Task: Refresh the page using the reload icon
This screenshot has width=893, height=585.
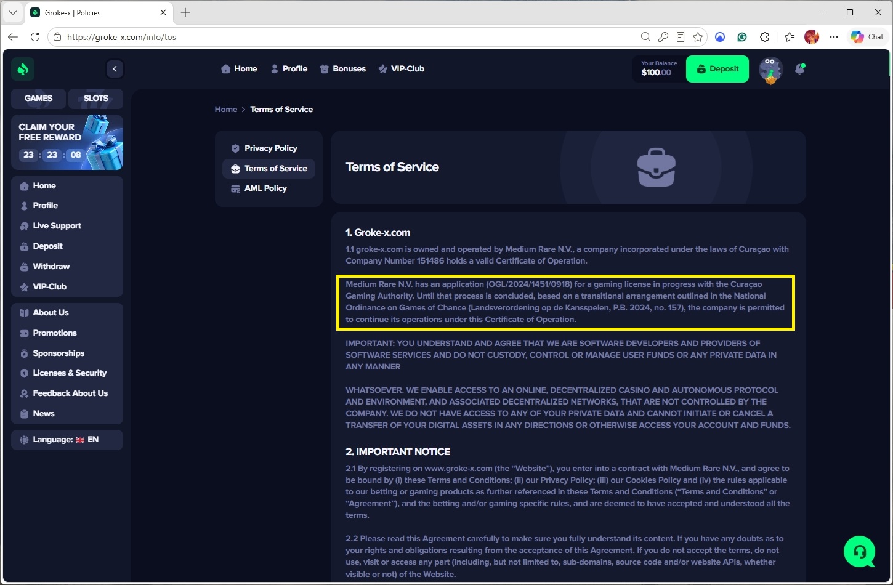Action: pyautogui.click(x=35, y=37)
